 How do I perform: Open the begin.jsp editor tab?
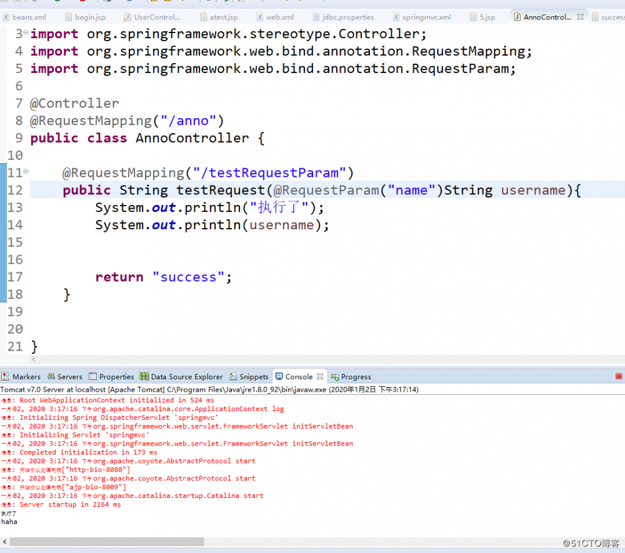pyautogui.click(x=86, y=17)
